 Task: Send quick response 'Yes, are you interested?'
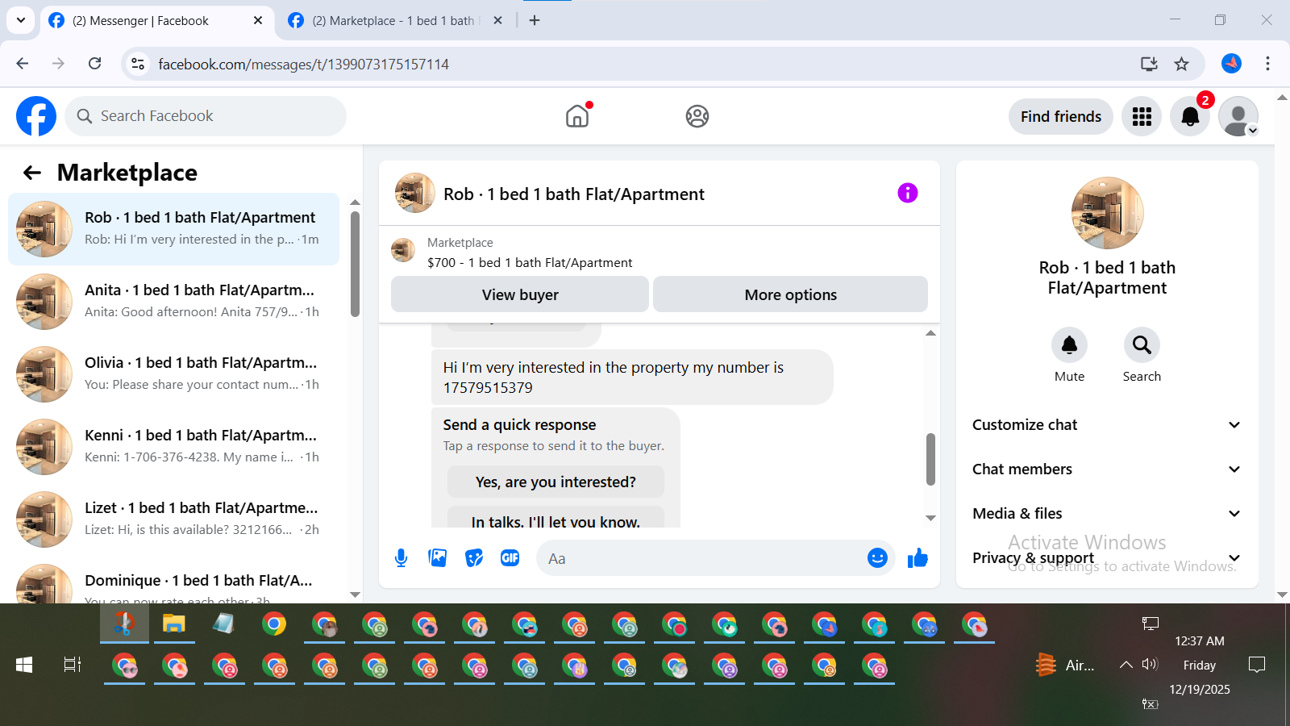pos(556,482)
